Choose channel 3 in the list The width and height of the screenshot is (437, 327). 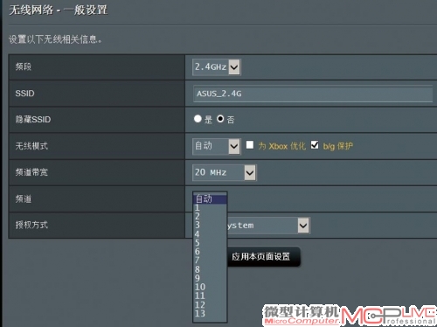210,225
